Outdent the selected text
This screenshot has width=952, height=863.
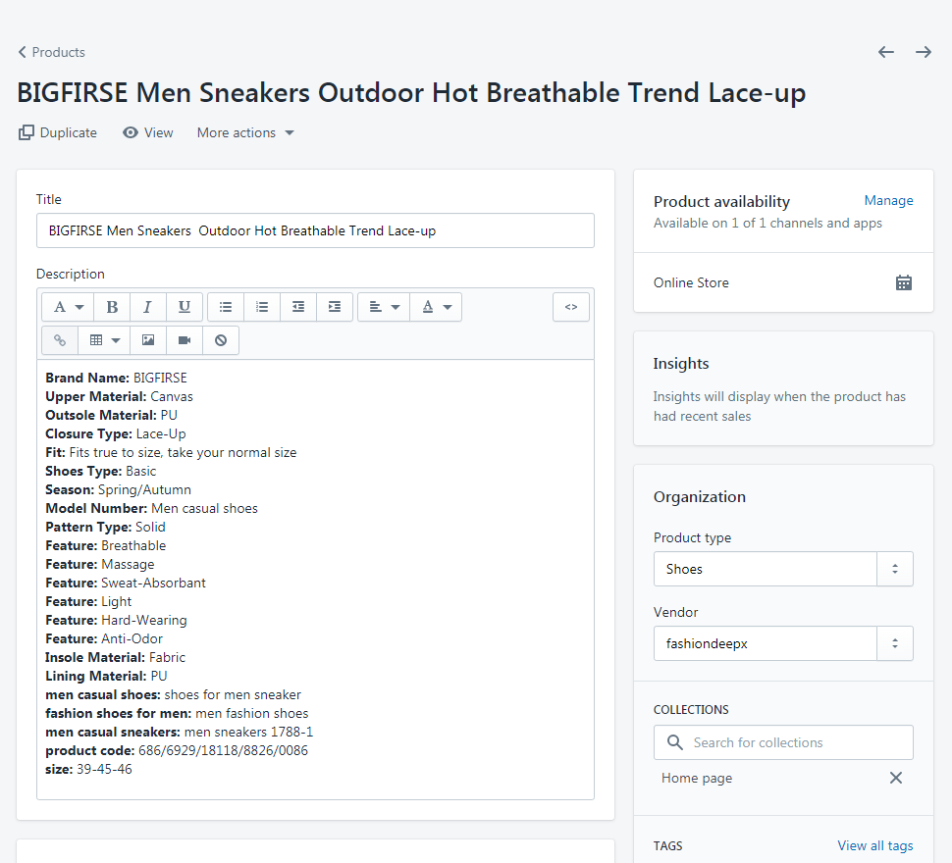298,307
